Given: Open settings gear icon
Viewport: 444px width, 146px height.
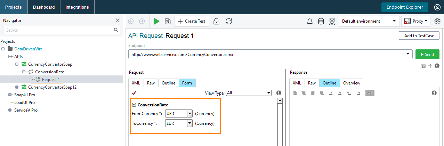Looking at the screenshot, I should [437, 21].
